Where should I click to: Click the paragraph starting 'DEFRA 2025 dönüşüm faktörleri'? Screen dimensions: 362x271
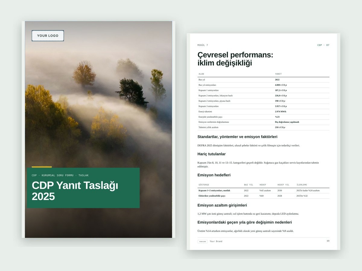249,145
